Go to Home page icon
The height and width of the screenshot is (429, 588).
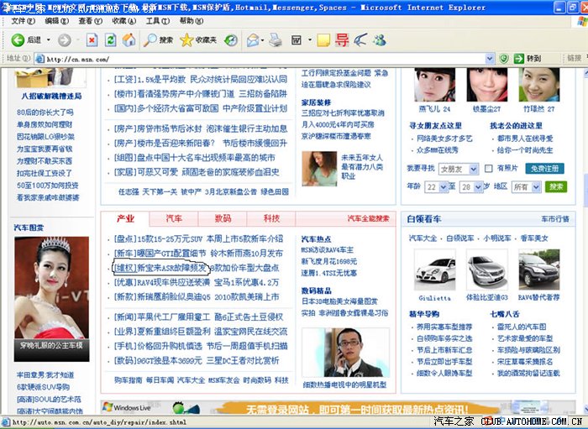point(129,39)
